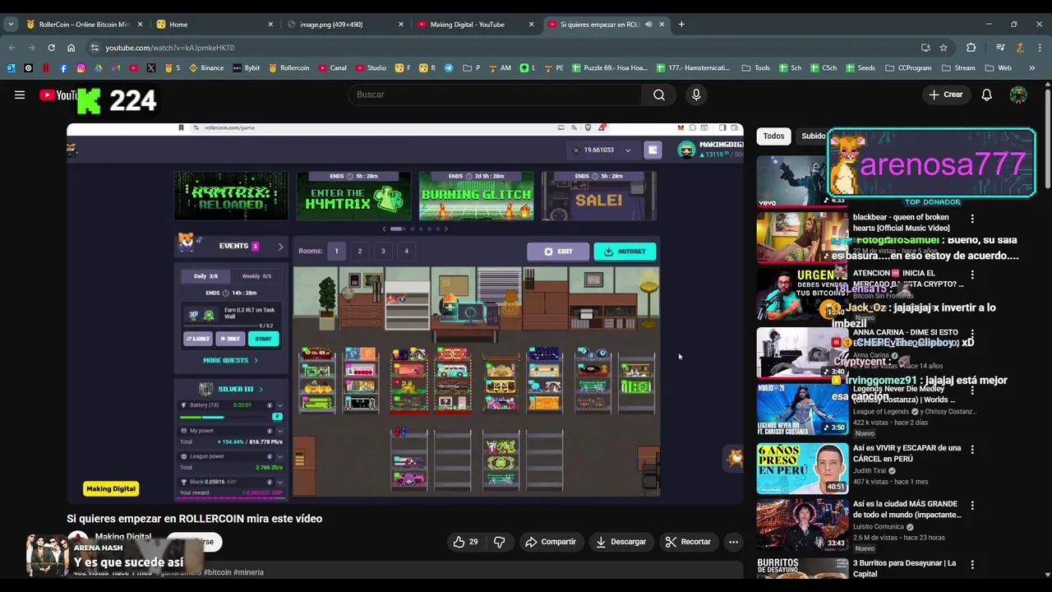Select the 'Subido' filter chip

(x=814, y=136)
